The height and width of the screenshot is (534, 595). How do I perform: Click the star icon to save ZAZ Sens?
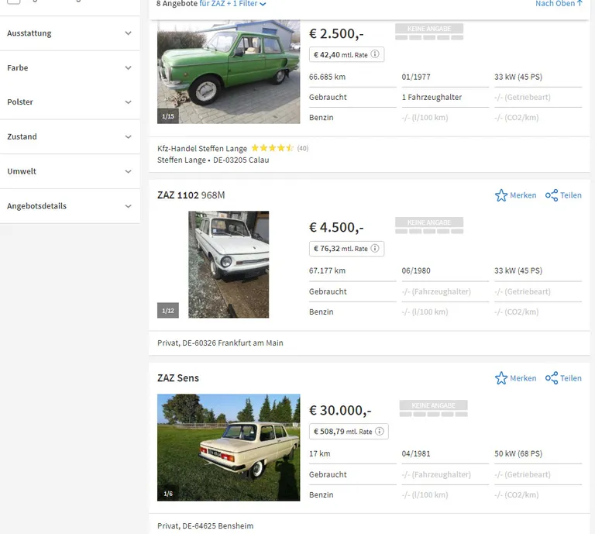pos(501,378)
